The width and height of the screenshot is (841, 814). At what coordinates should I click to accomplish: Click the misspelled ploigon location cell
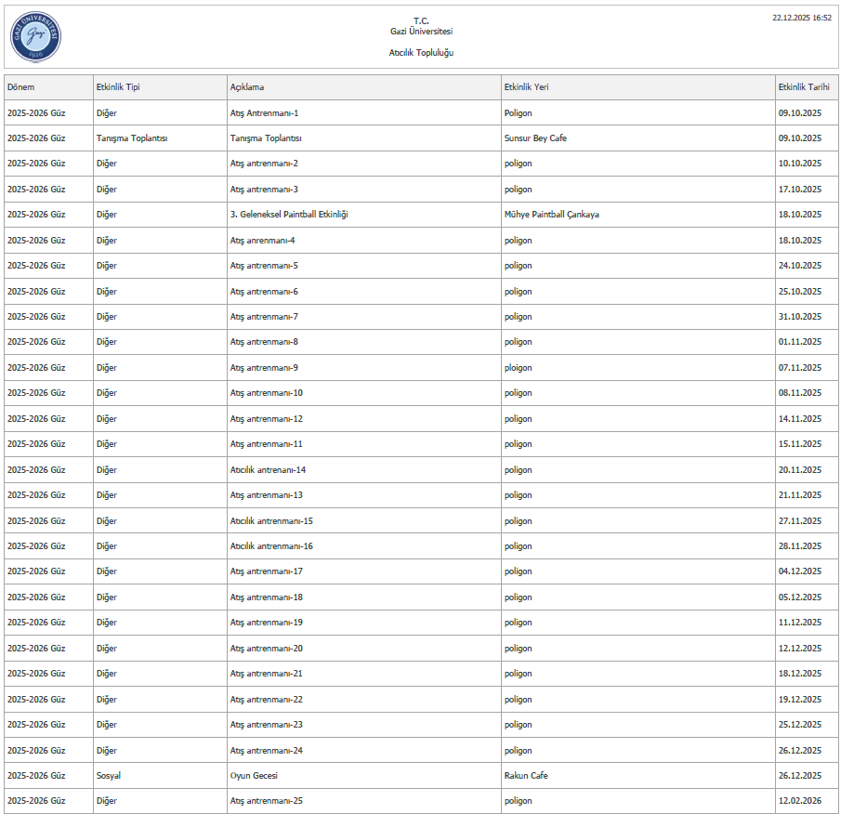click(519, 368)
